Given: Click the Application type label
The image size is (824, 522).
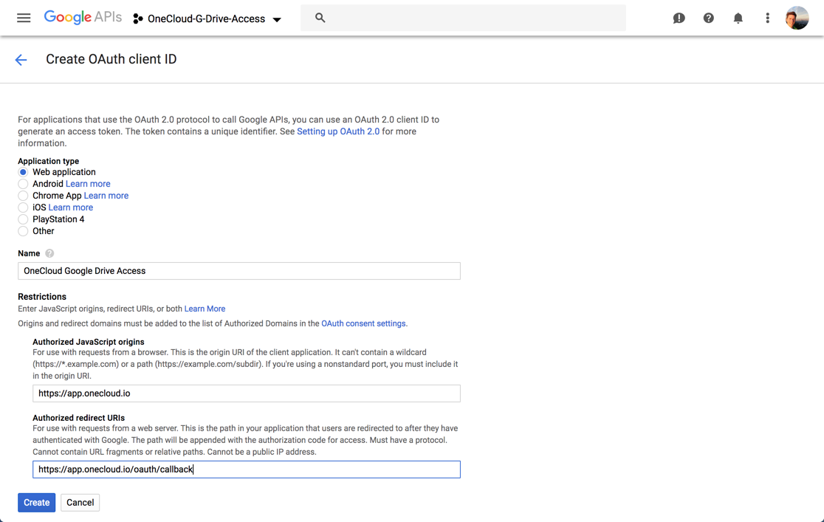Looking at the screenshot, I should (x=48, y=161).
